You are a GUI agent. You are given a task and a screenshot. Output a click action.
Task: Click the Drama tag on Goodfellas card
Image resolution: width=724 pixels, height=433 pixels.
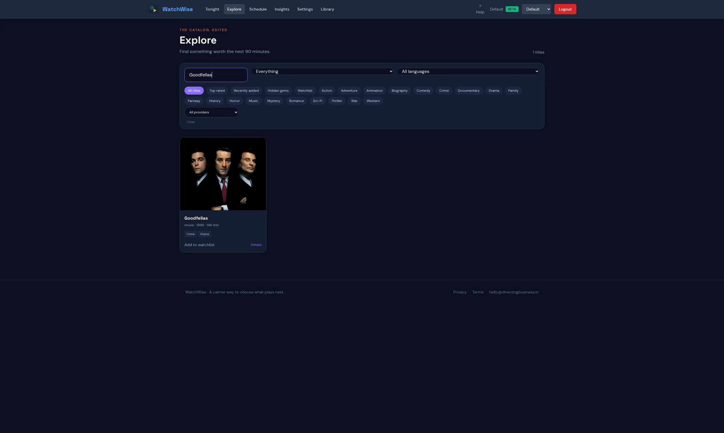[x=204, y=234]
